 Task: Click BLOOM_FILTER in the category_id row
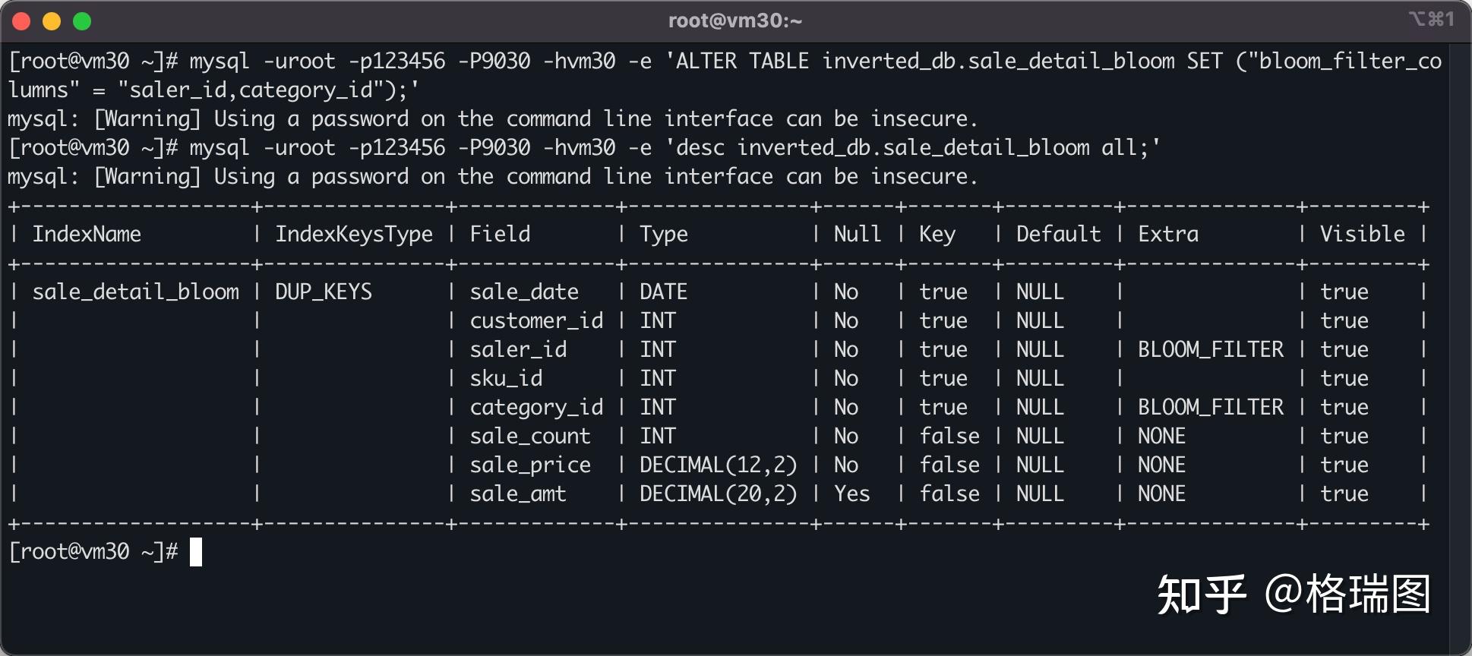pos(1211,407)
